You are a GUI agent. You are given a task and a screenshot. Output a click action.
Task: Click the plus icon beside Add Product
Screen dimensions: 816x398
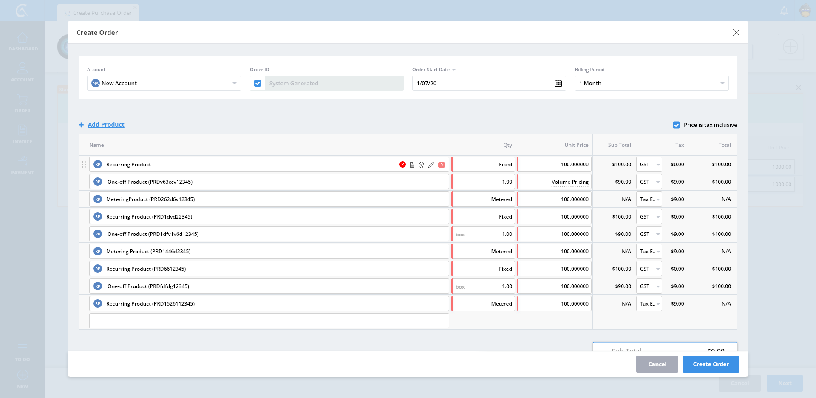[x=81, y=125]
